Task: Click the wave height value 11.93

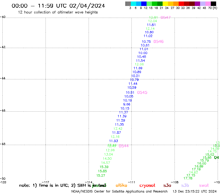Action: tap(114, 141)
